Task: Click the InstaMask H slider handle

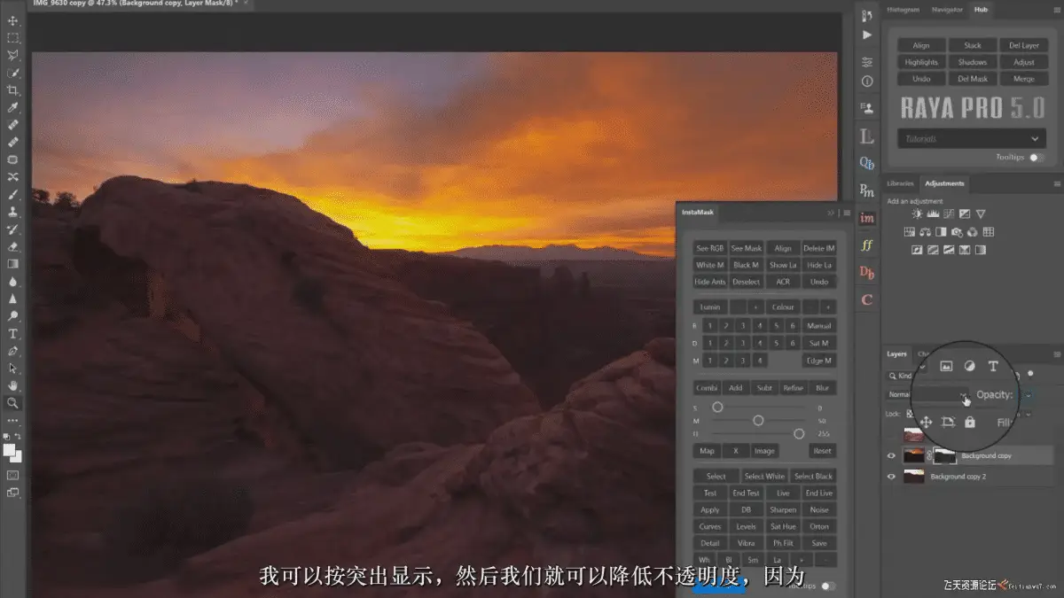Action: [799, 433]
